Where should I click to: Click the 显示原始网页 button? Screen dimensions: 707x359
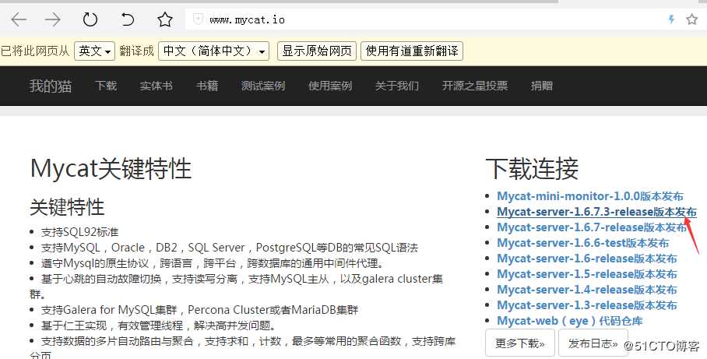click(317, 51)
